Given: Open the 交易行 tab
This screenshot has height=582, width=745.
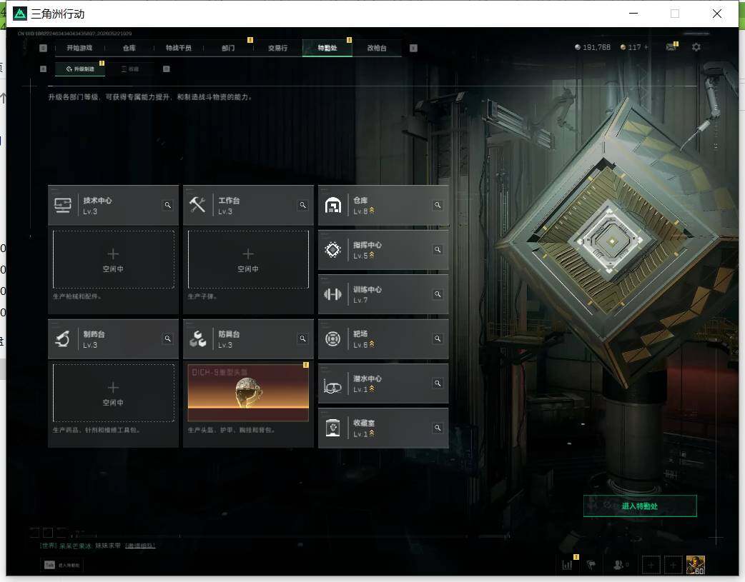Looking at the screenshot, I should tap(277, 48).
